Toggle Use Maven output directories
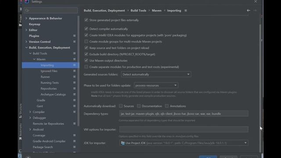 86,61
